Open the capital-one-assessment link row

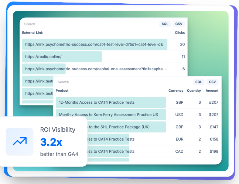(103, 69)
